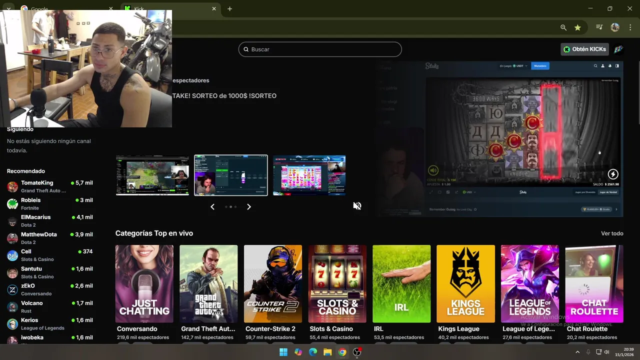
Task: Open Chrome media controls icon
Action: (599, 27)
